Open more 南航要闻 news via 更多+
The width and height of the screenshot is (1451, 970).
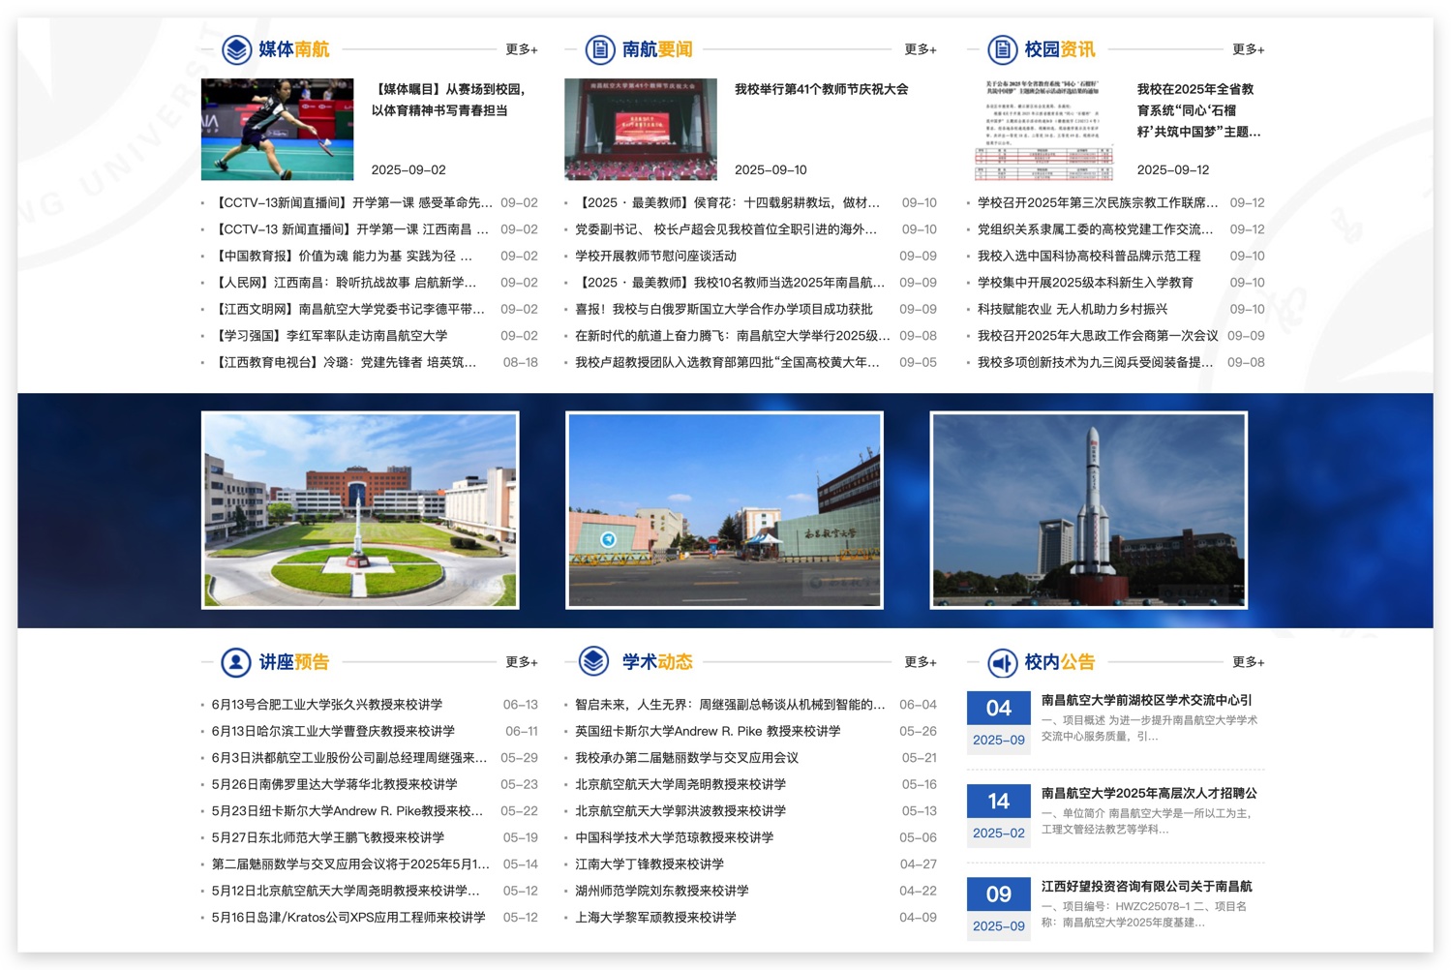point(920,49)
